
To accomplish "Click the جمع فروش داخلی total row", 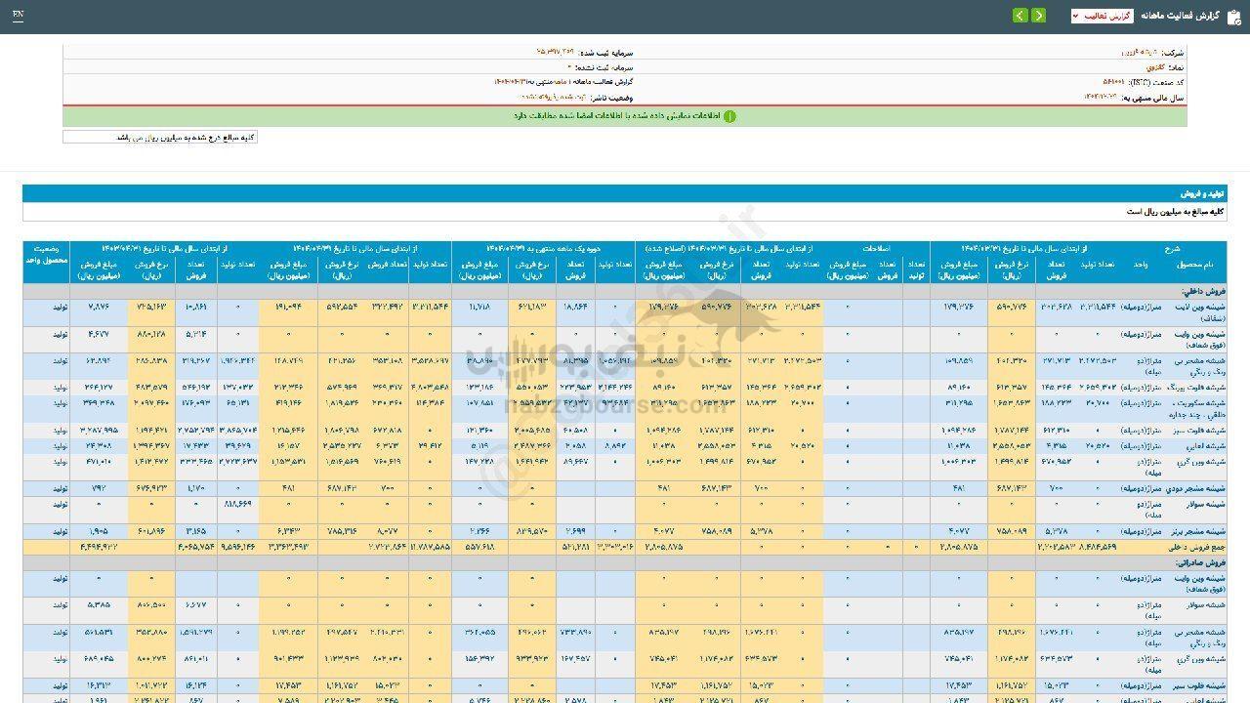I will (625, 548).
